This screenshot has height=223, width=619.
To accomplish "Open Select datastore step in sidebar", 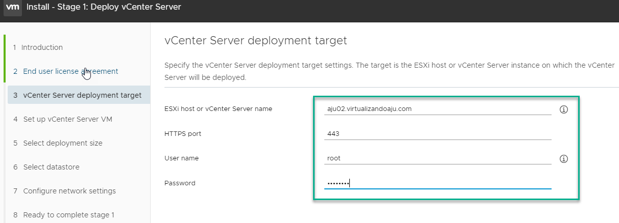I will pos(51,167).
